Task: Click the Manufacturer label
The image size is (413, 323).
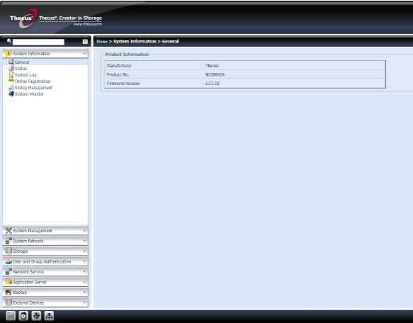Action: click(x=119, y=66)
